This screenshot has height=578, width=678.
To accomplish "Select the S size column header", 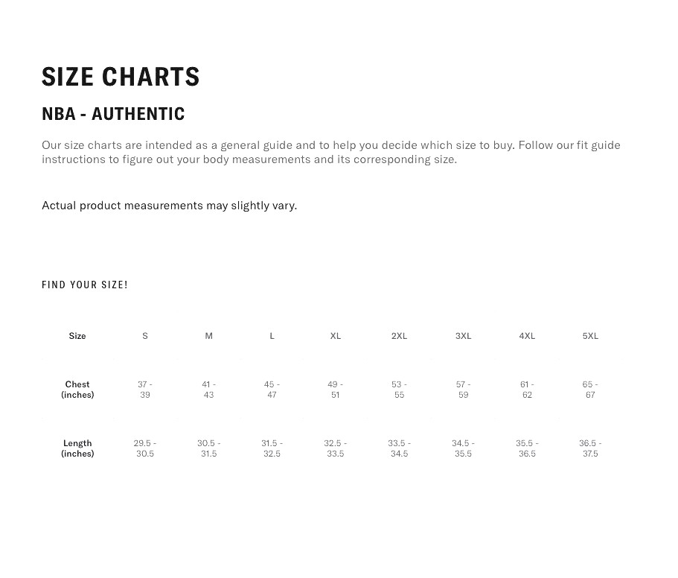I will click(145, 336).
